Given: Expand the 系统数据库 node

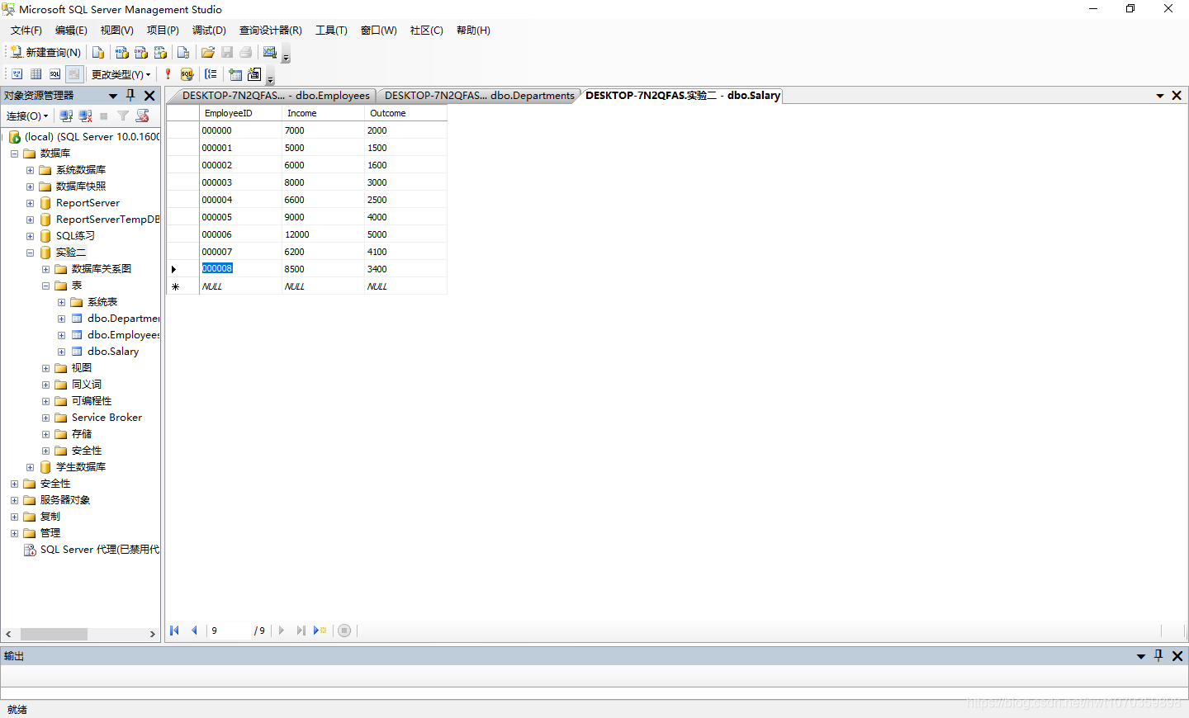Looking at the screenshot, I should pyautogui.click(x=30, y=170).
